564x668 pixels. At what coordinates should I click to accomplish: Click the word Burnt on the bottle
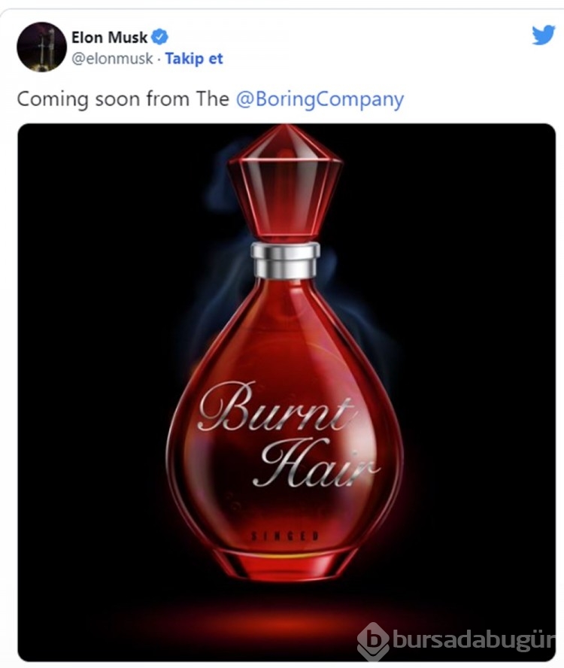276,407
